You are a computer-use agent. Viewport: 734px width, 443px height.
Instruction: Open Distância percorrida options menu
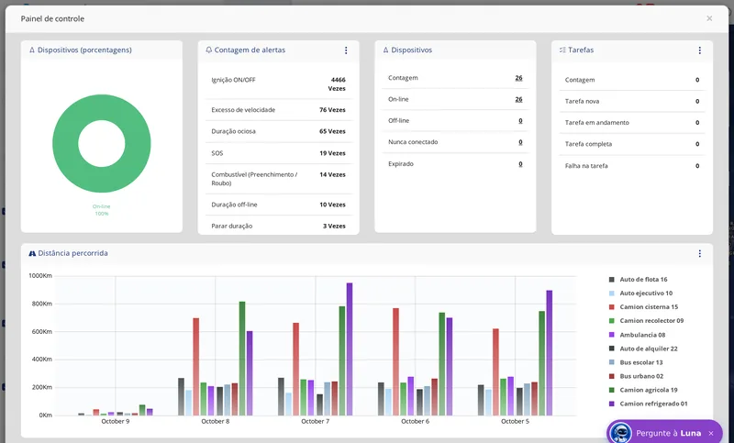point(699,253)
